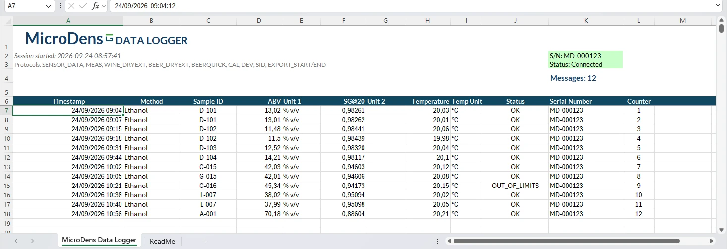Switch to the ReadMe sheet tab
This screenshot has width=727, height=249.
click(162, 241)
